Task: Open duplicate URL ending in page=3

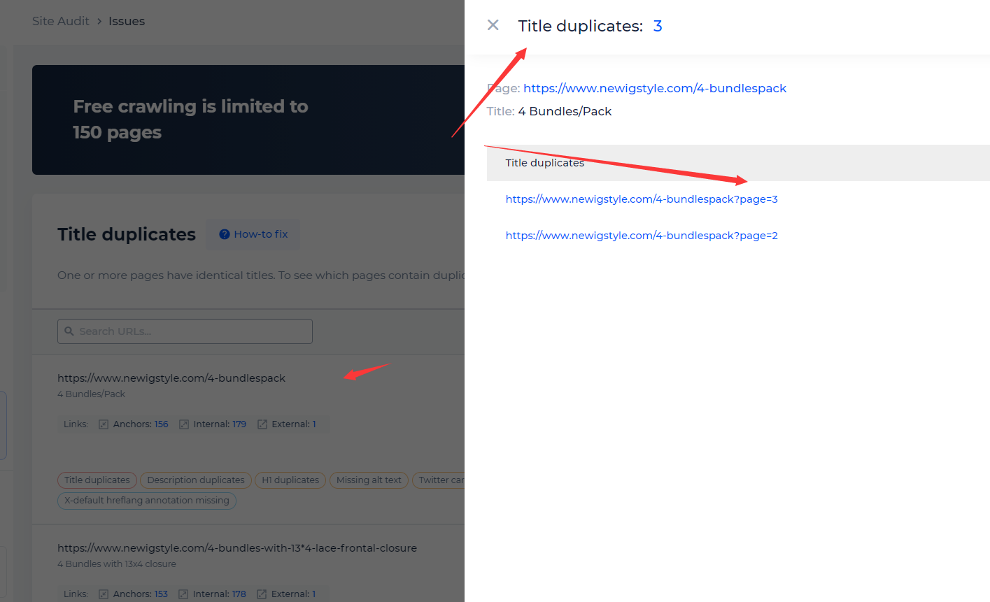Action: coord(642,199)
